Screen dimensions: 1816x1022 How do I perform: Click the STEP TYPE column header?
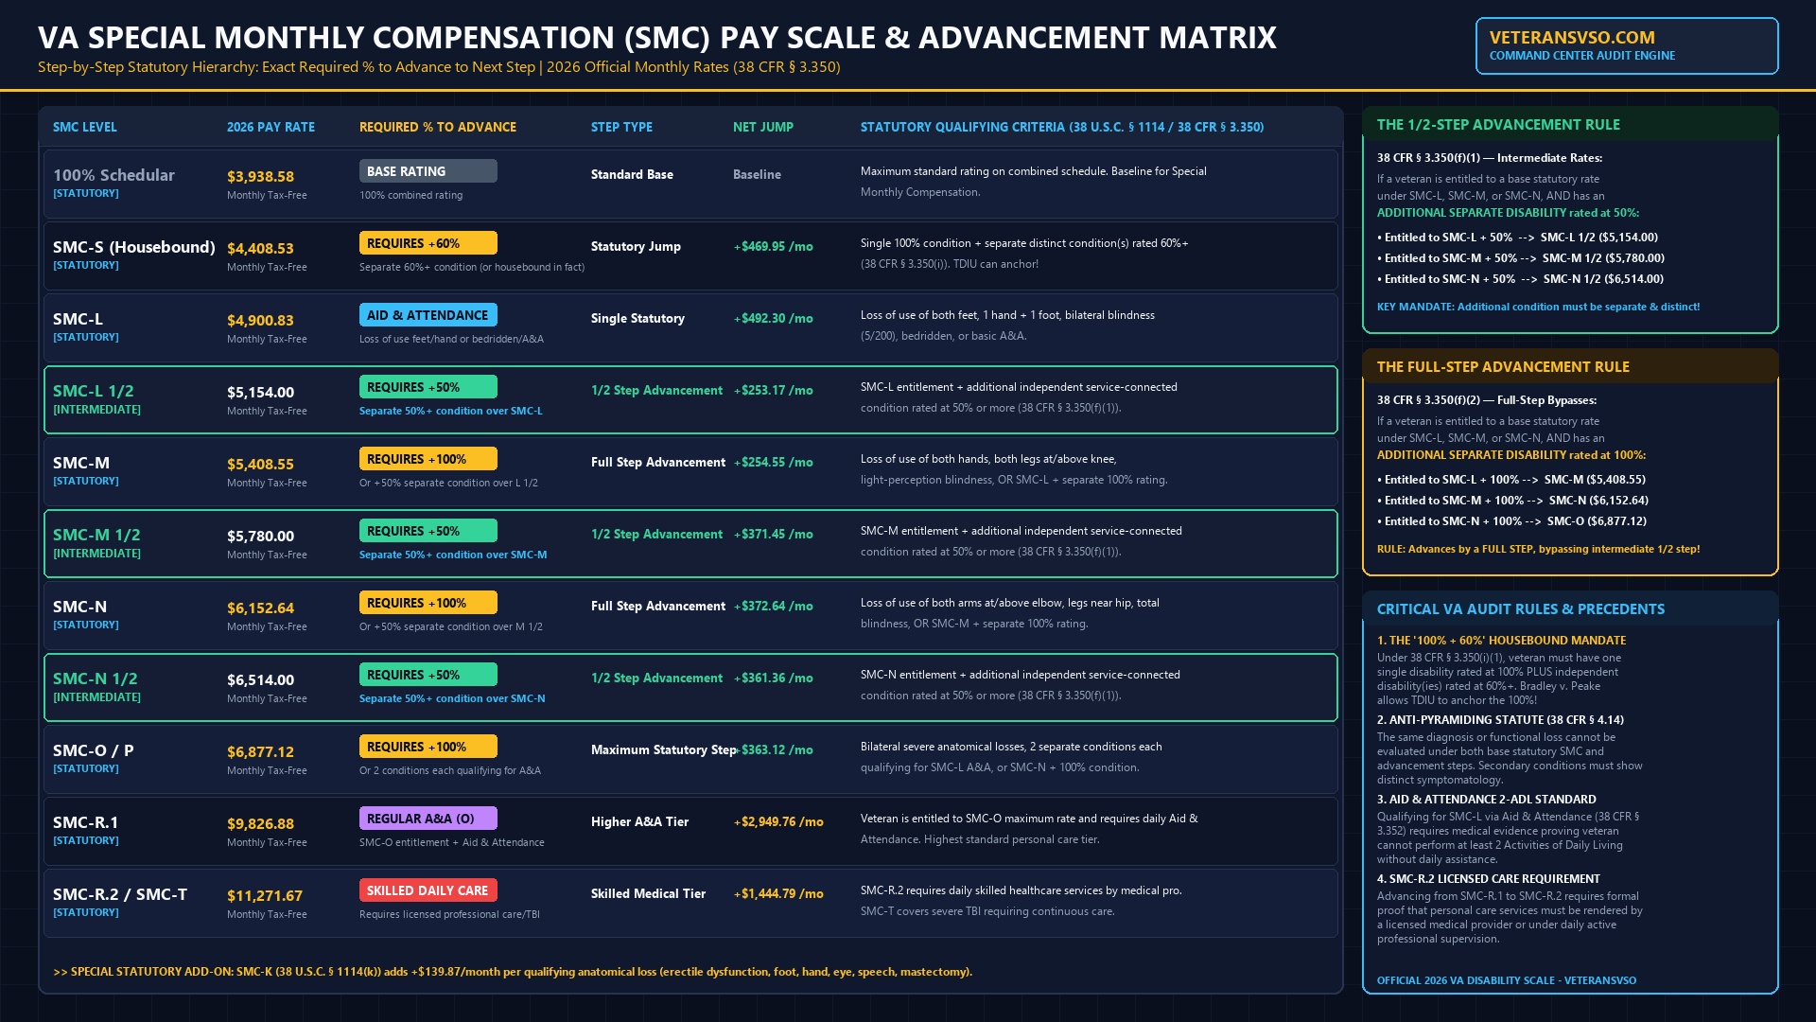point(621,127)
